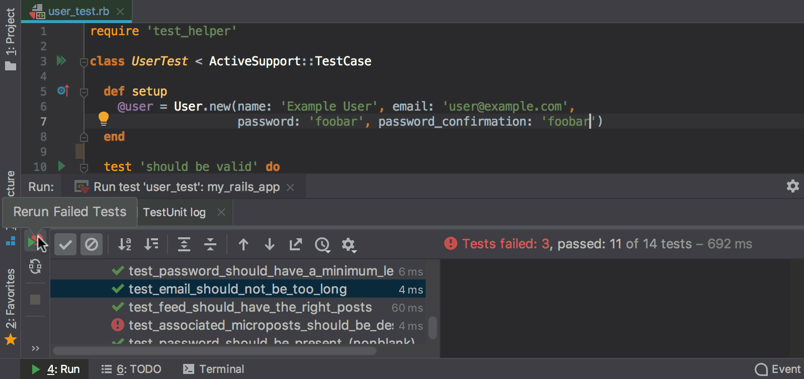
Task: Select test_feed_should_have_the_right_posts result
Action: point(238,307)
